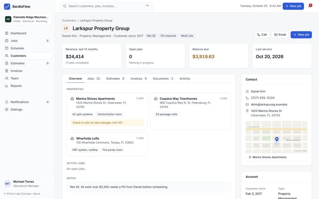Image resolution: width=319 pixels, height=199 pixels.
Task: Go to Reports in the sidebar
Action: coord(28,86)
